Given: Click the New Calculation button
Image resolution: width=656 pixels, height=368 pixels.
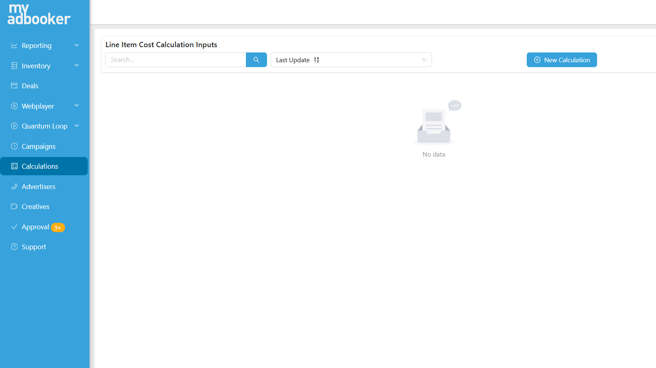Looking at the screenshot, I should (561, 60).
